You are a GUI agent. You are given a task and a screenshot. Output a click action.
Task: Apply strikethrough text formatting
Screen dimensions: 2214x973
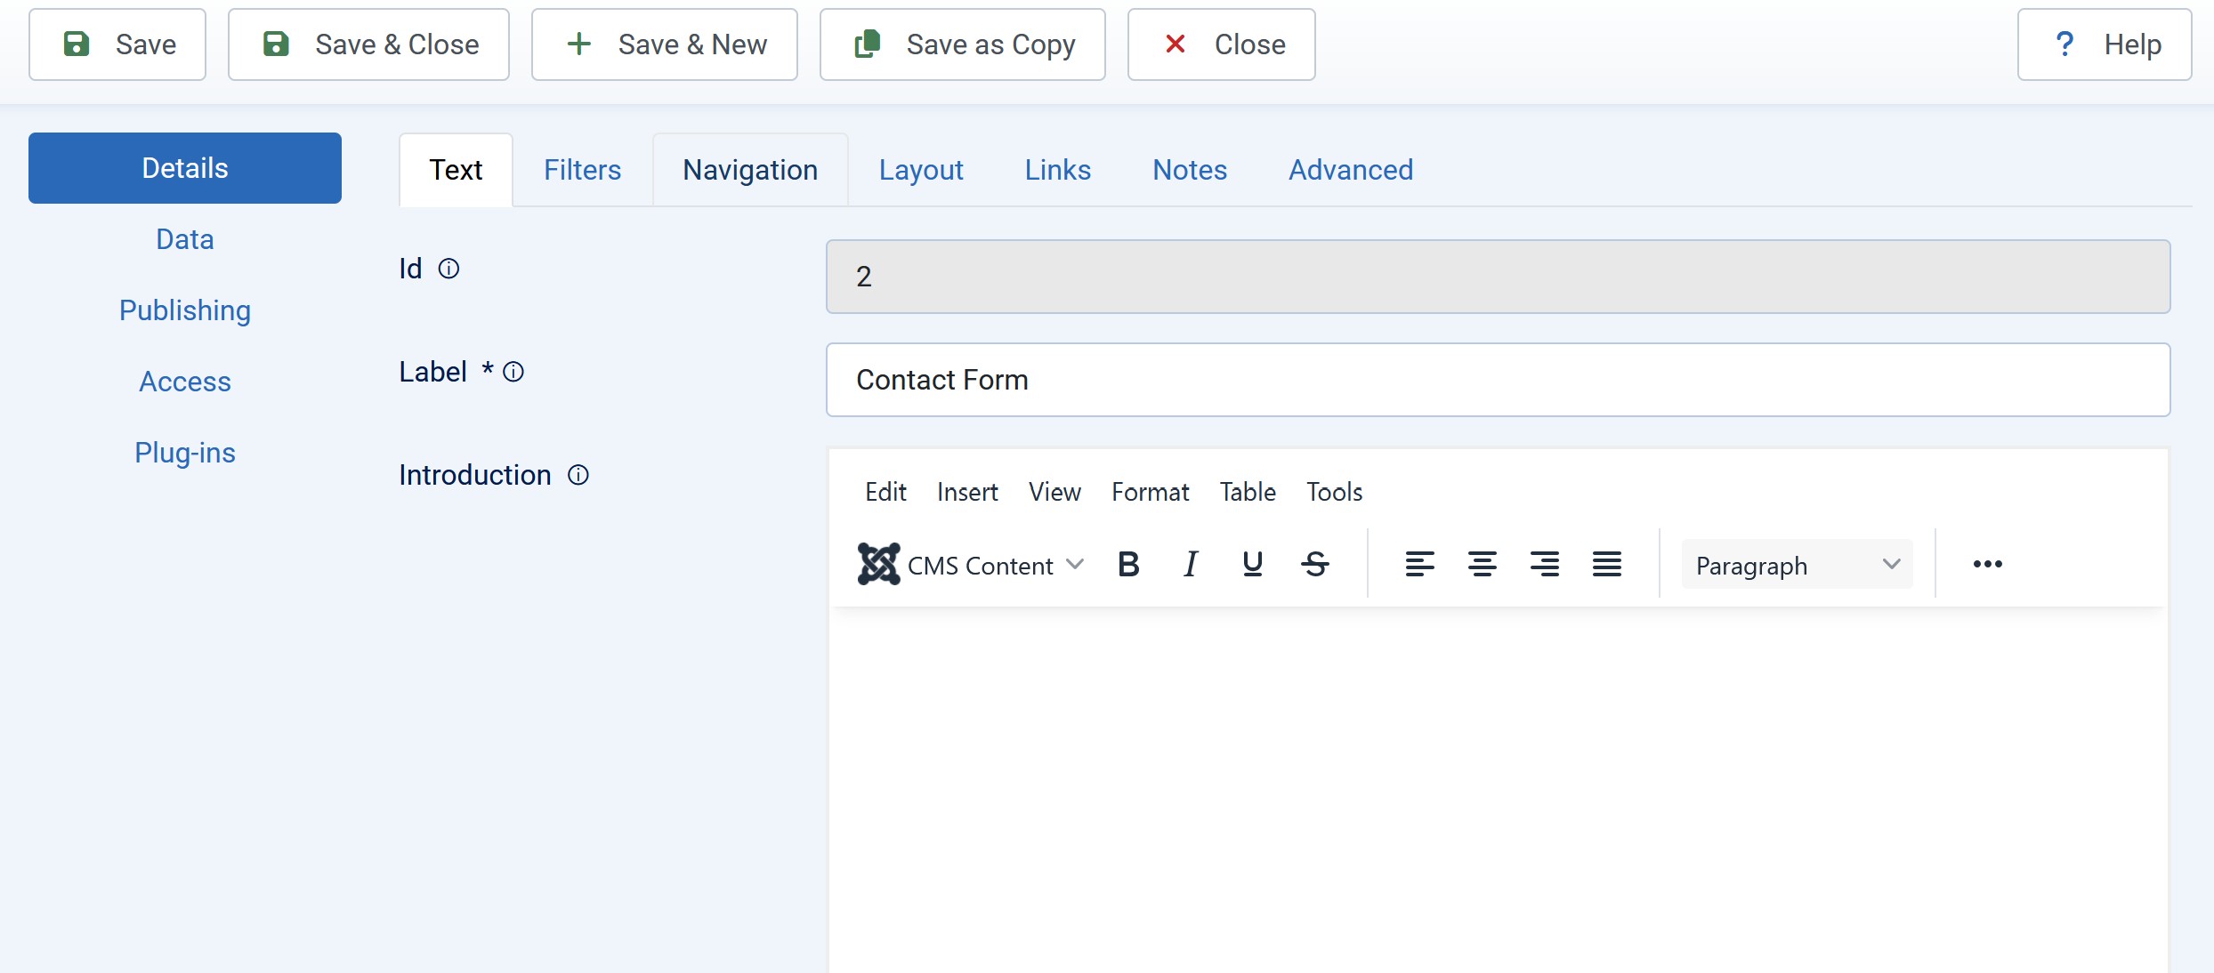1314,564
